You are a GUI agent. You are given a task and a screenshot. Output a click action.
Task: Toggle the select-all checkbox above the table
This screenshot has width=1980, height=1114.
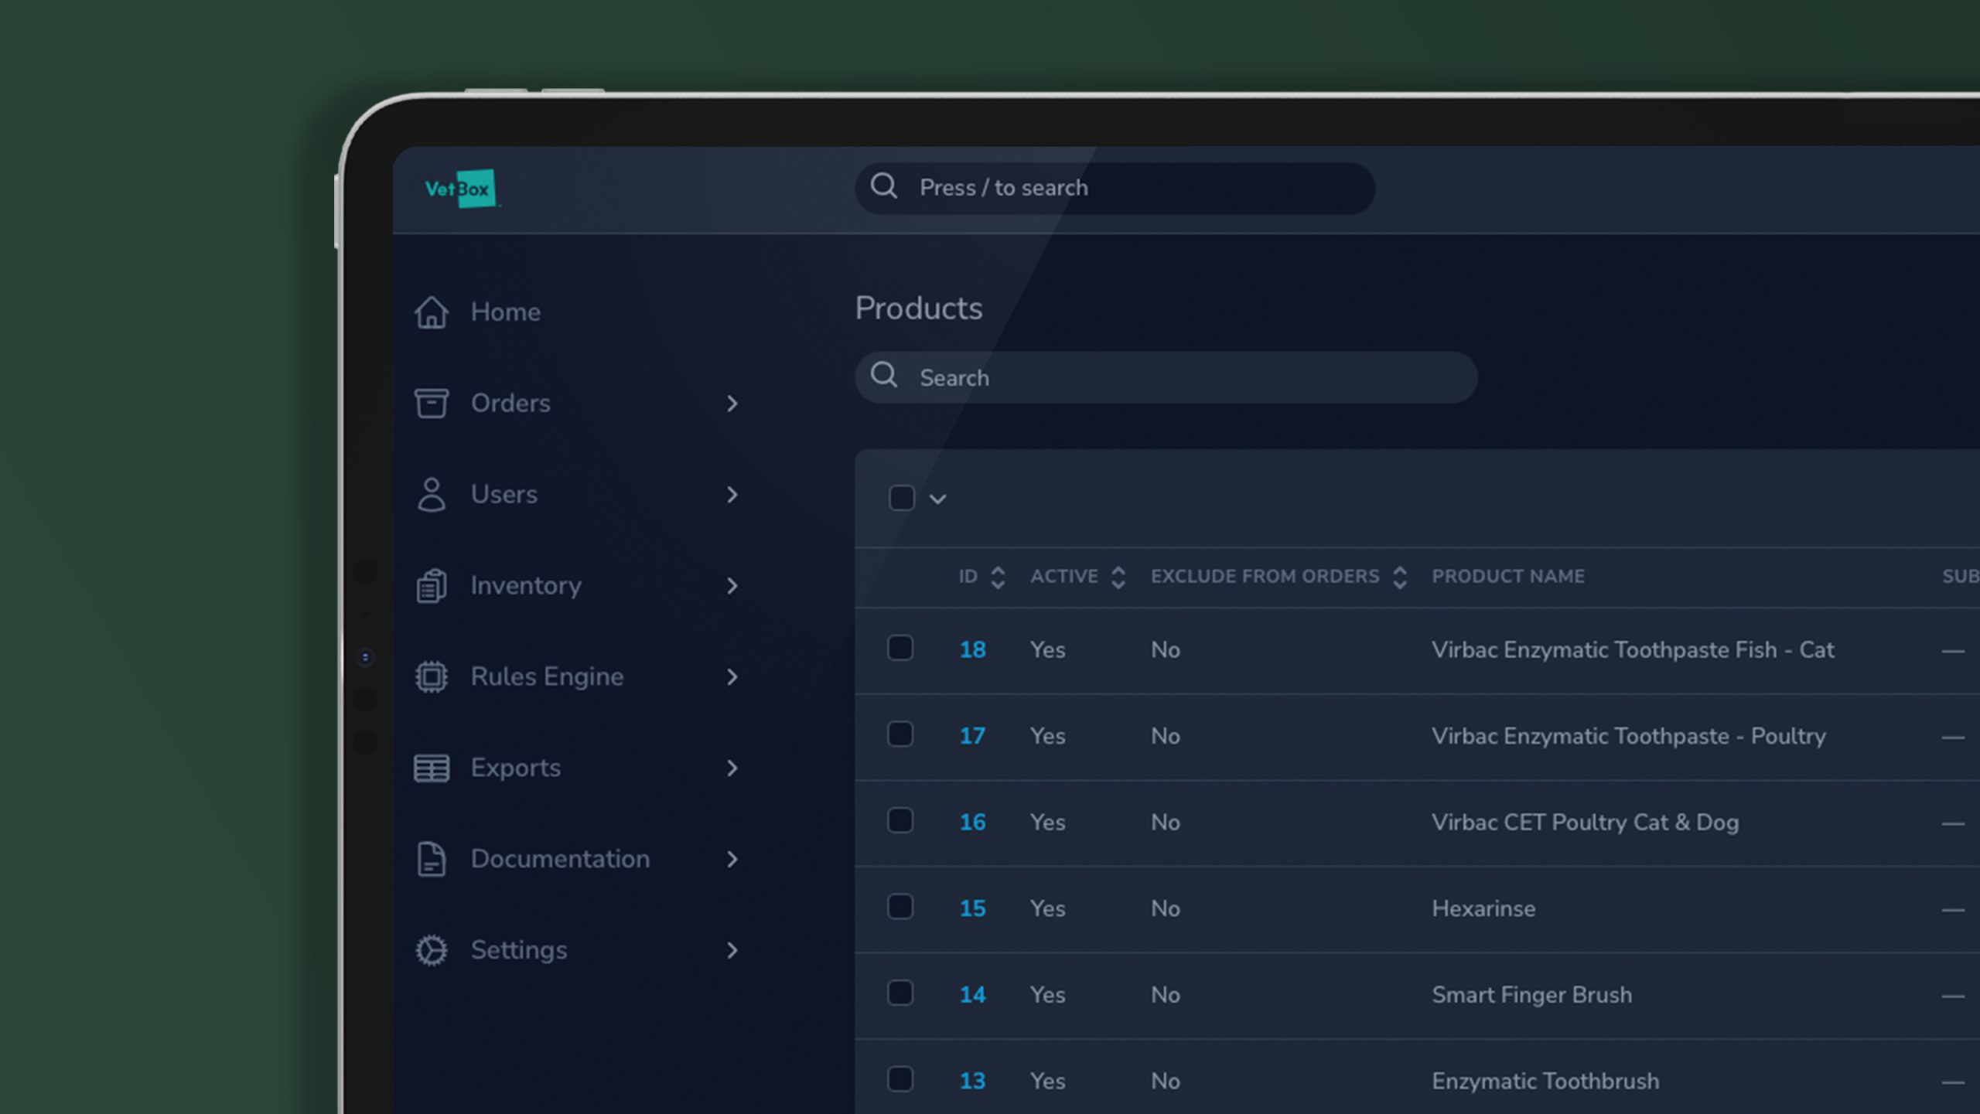[x=902, y=497]
